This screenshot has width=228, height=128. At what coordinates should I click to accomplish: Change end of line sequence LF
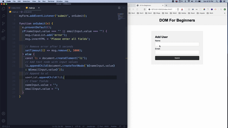click(x=83, y=127)
